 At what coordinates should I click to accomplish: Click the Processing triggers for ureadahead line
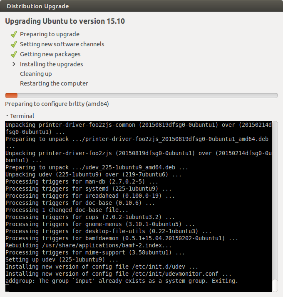pyautogui.click(x=90, y=196)
